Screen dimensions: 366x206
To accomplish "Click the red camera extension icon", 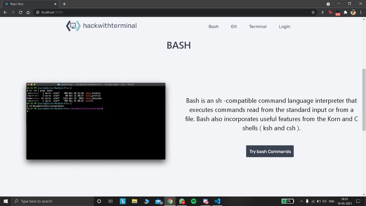I will [338, 13].
